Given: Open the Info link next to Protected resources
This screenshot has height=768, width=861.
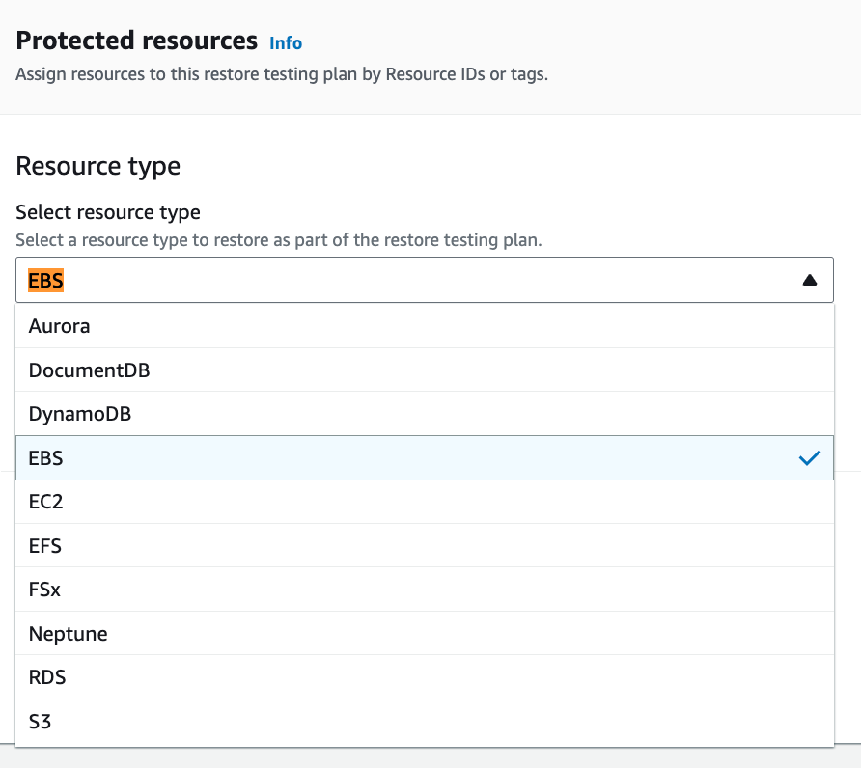Looking at the screenshot, I should pyautogui.click(x=286, y=42).
